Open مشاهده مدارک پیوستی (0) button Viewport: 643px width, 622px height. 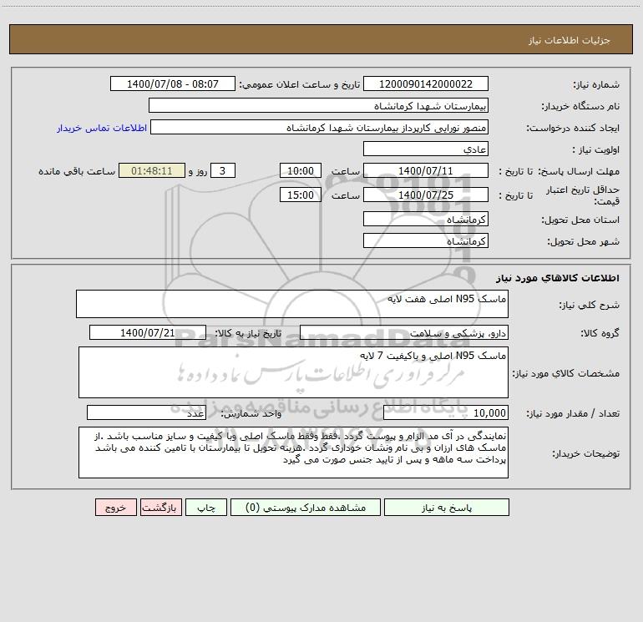click(306, 508)
